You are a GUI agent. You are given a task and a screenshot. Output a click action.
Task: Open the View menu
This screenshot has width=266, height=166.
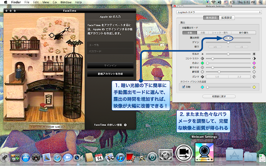pyautogui.click(x=45, y=2)
